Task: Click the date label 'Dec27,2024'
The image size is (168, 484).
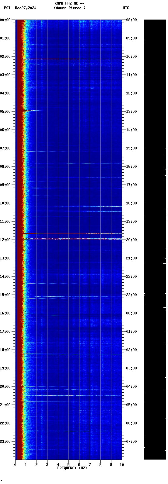Action: (26, 8)
